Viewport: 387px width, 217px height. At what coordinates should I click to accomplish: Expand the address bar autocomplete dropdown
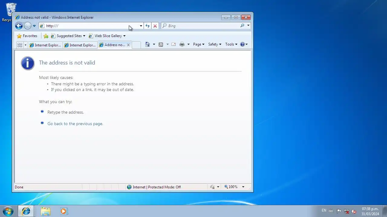141,26
